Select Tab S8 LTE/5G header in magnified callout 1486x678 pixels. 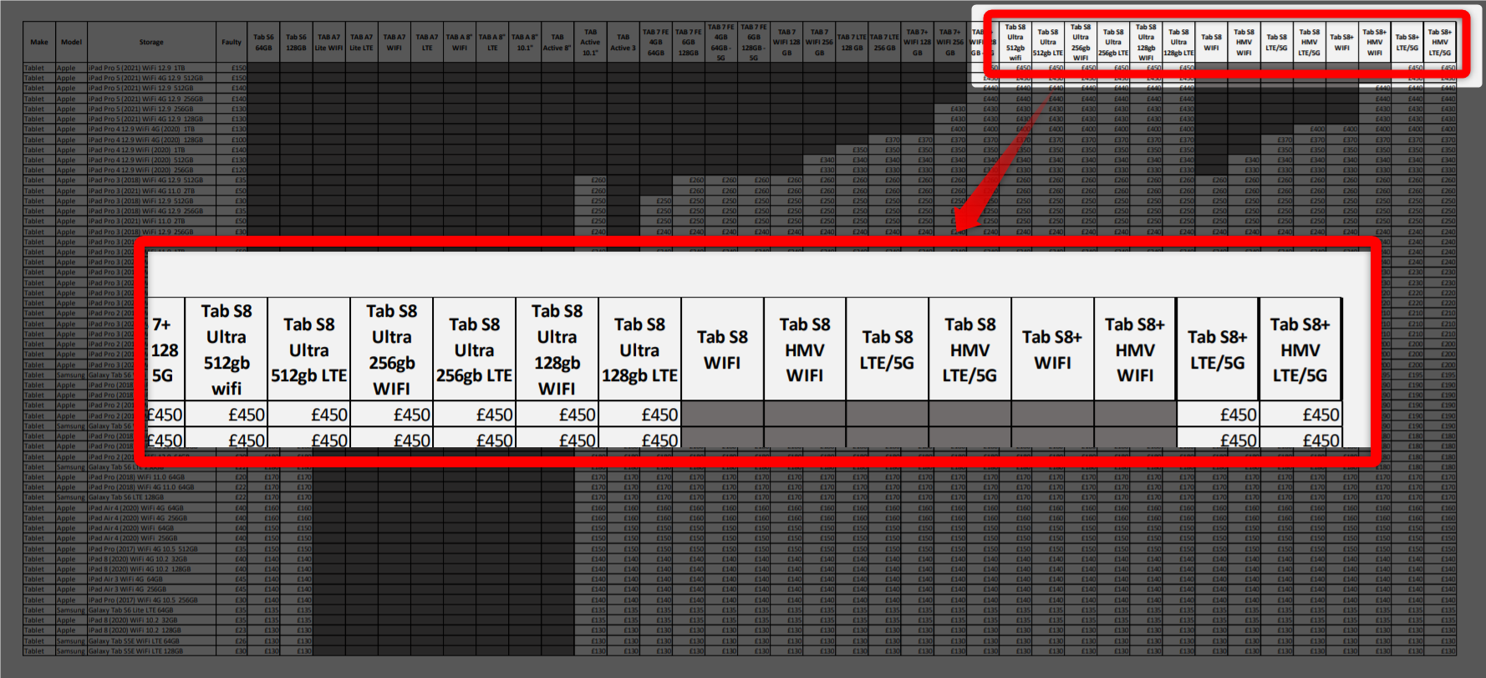pos(887,349)
